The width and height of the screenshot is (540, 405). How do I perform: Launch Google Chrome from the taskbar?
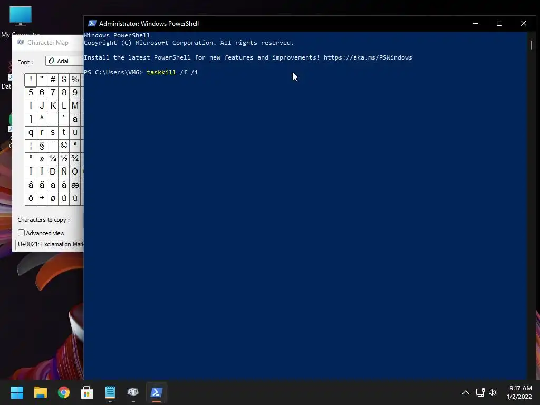63,392
